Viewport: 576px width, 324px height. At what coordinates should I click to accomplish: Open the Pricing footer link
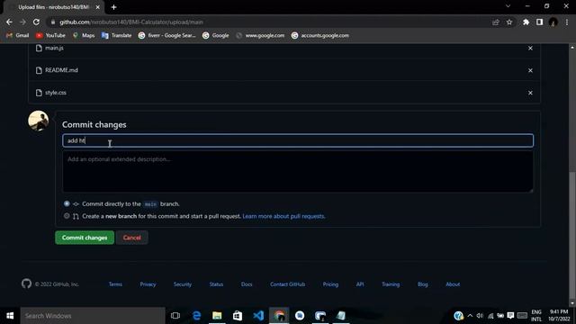click(x=330, y=284)
